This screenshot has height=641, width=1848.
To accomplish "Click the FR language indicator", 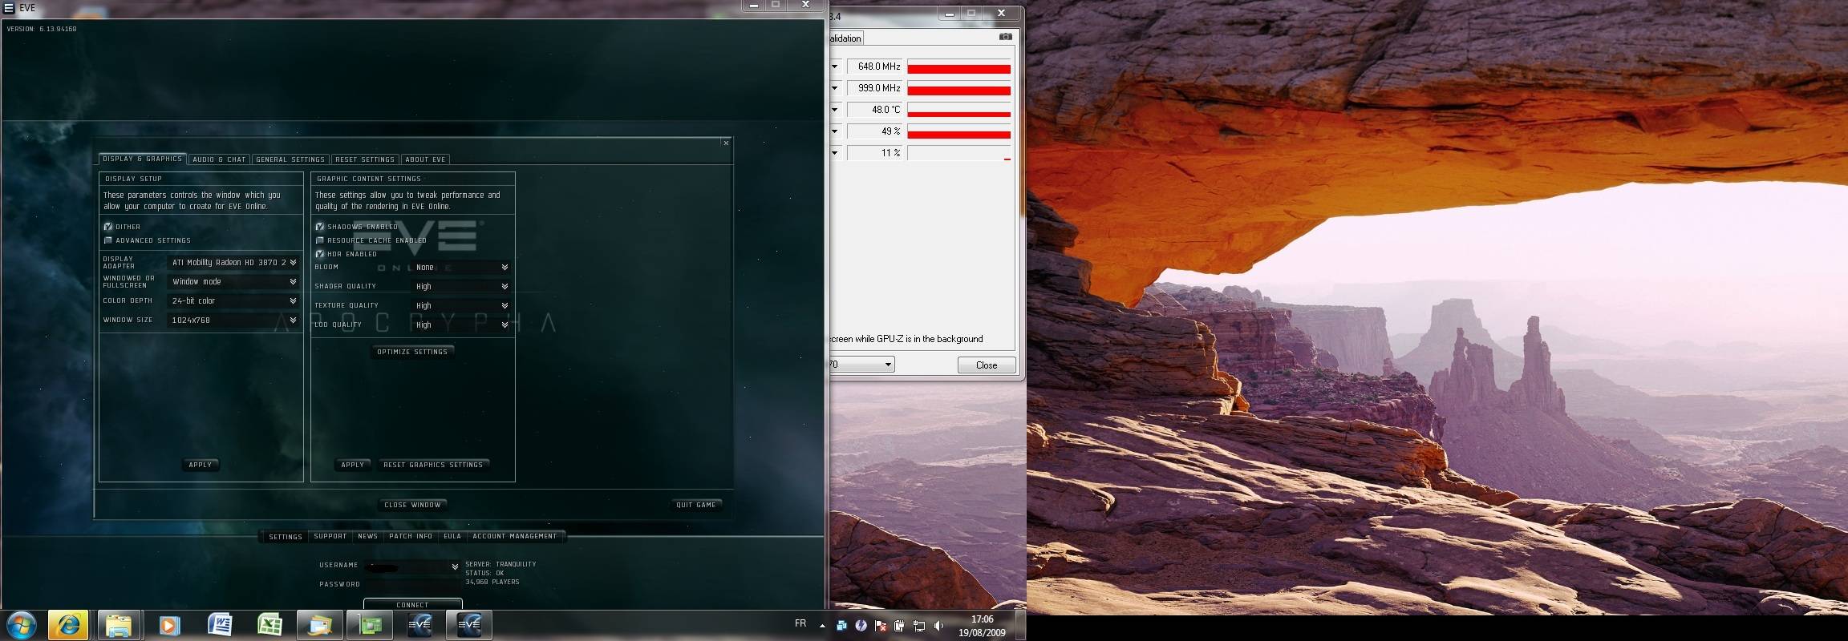I will tap(800, 623).
